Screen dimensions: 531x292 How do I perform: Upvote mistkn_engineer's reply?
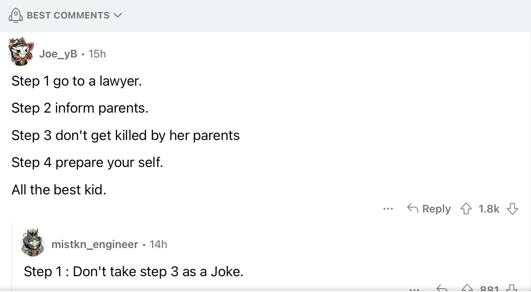click(467, 288)
